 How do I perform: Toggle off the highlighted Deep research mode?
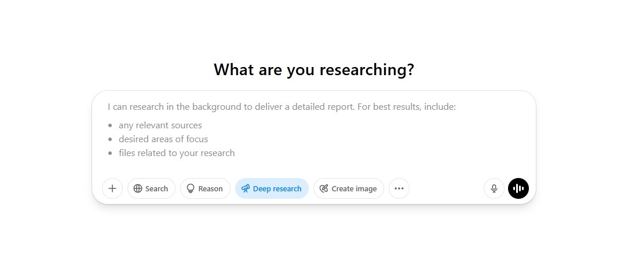[272, 188]
